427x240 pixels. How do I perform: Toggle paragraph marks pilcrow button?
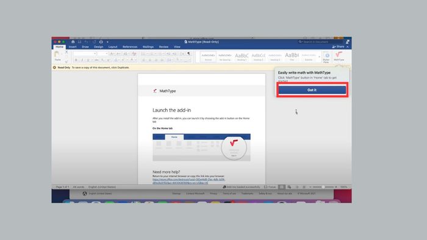[189, 54]
